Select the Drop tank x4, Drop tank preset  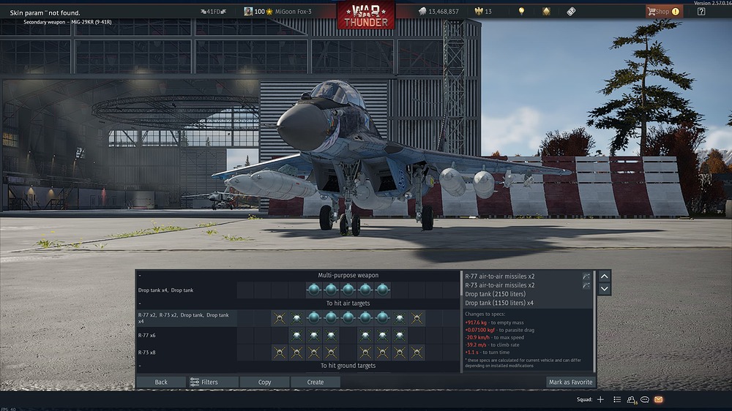[x=186, y=290]
